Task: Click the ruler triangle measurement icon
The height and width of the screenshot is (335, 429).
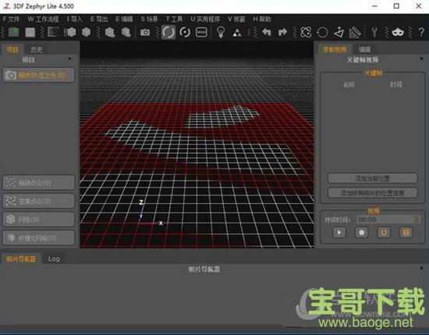Action: pos(356,32)
